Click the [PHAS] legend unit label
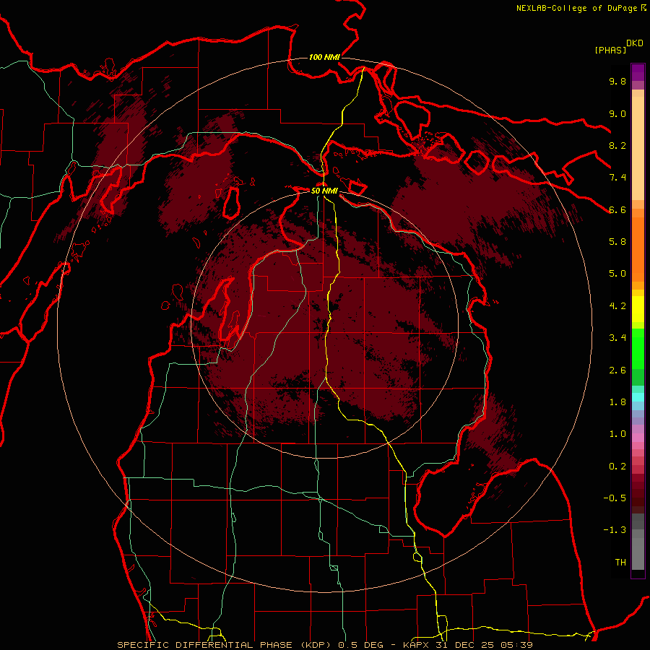Viewport: 650px width, 650px height. coord(610,50)
